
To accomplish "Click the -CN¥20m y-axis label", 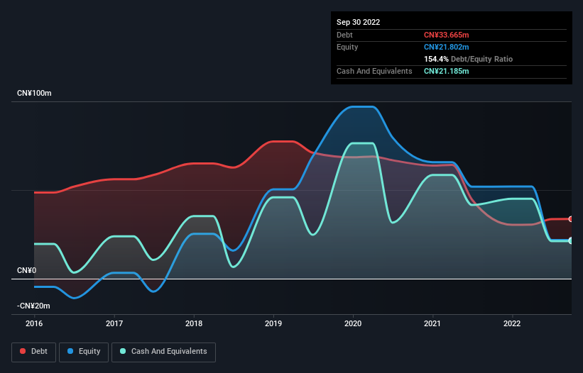I will click(x=33, y=306).
